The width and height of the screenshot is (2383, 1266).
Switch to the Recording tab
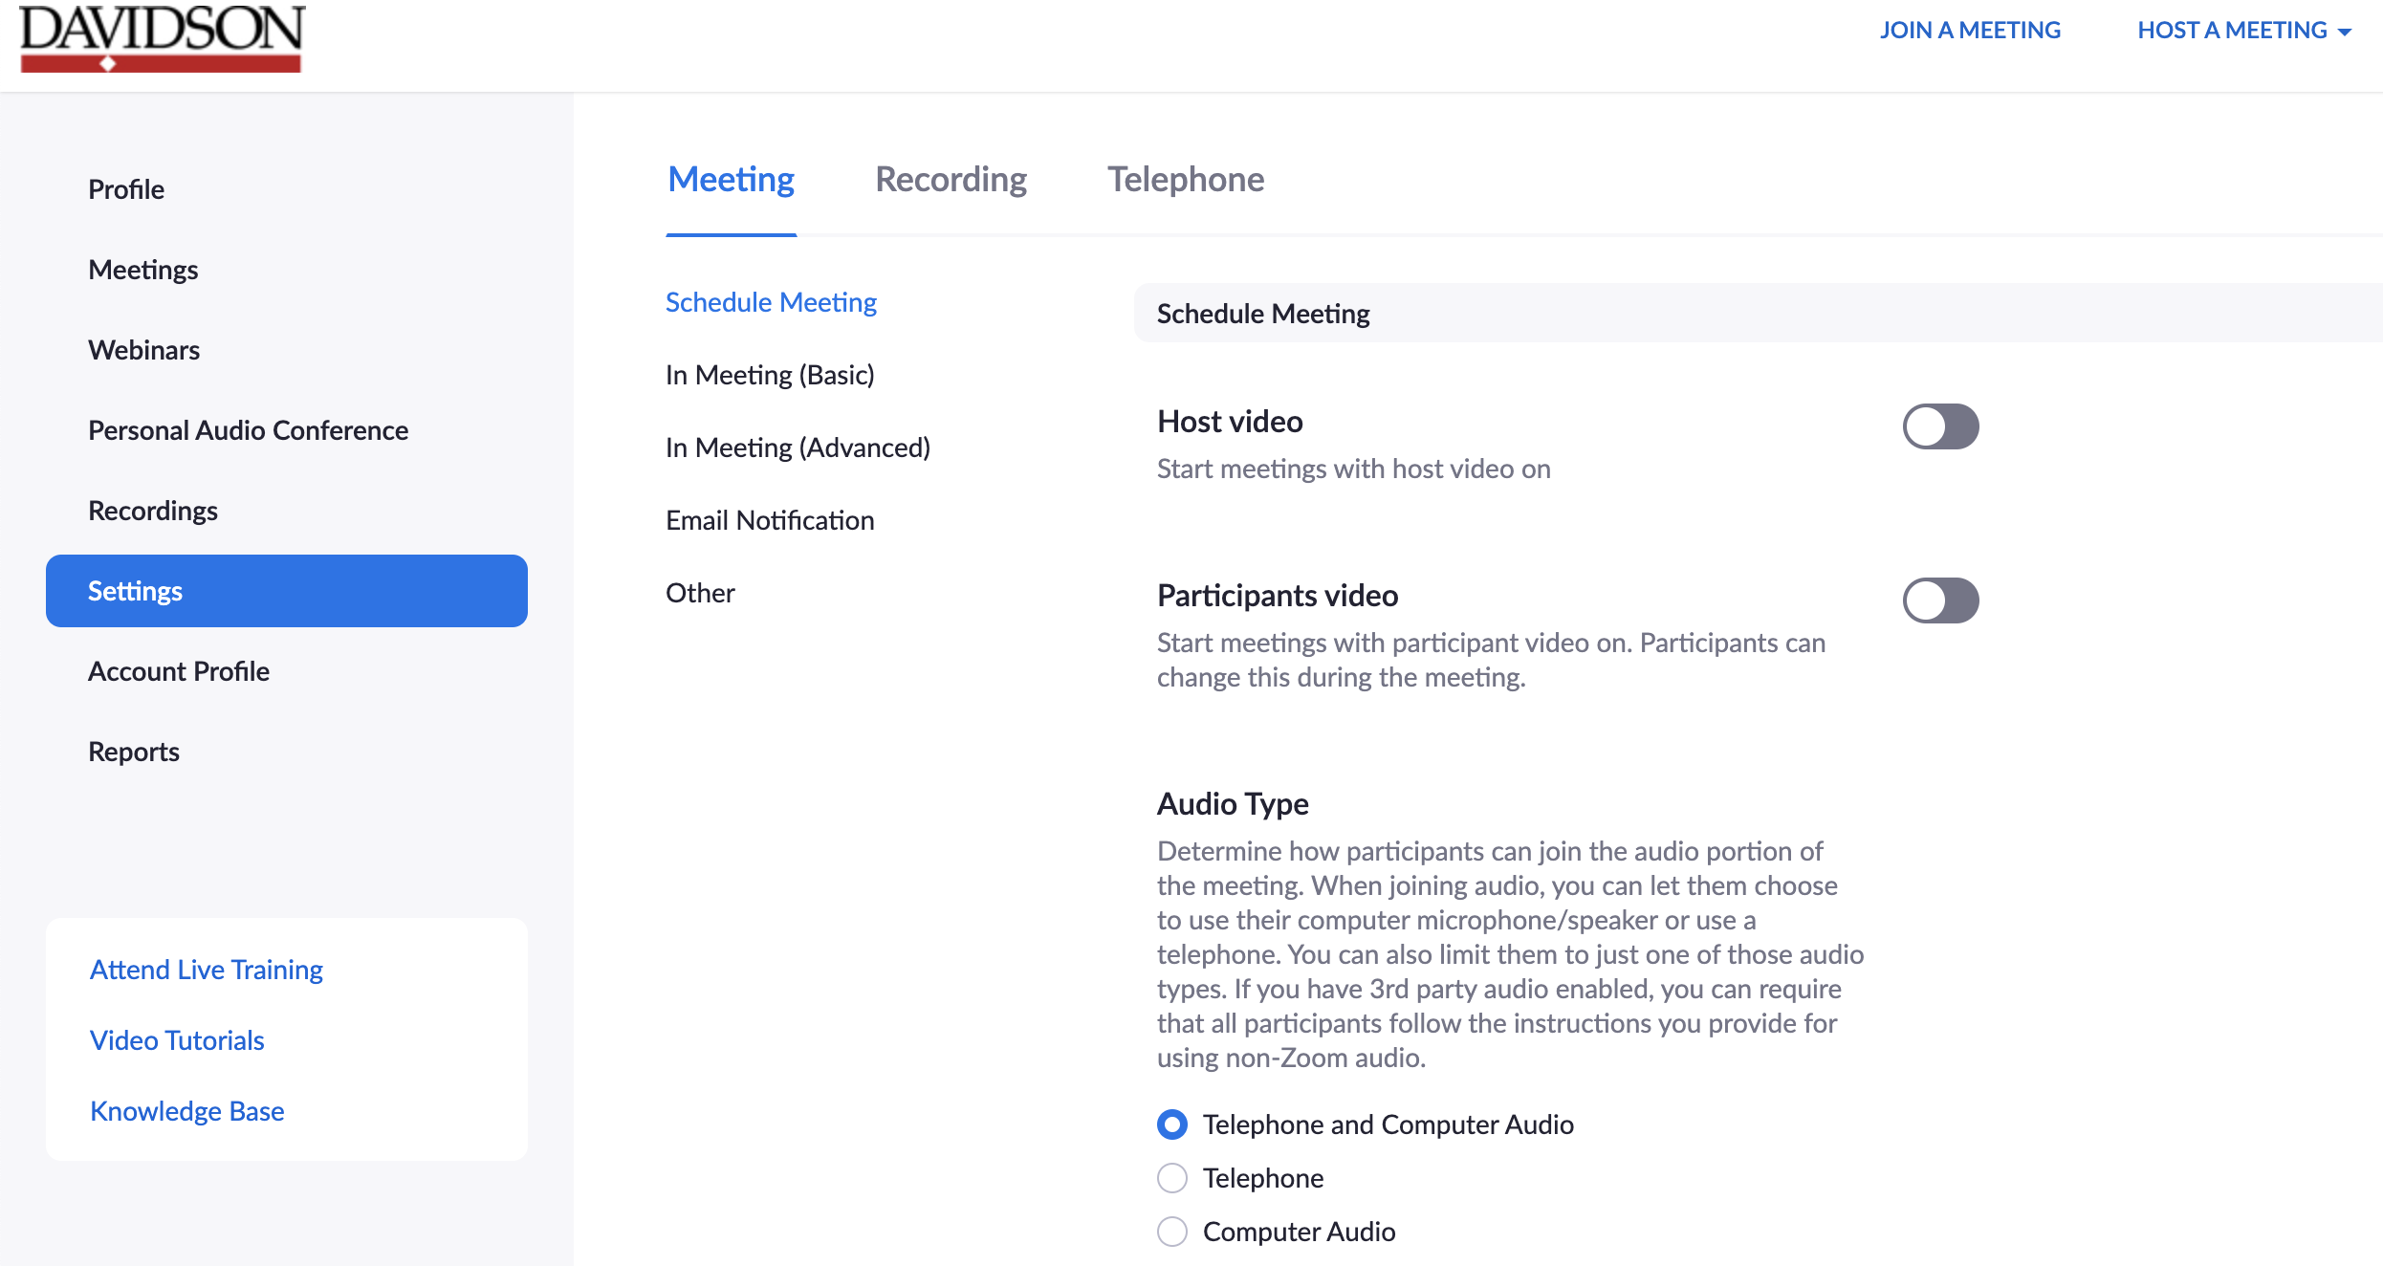coord(951,178)
